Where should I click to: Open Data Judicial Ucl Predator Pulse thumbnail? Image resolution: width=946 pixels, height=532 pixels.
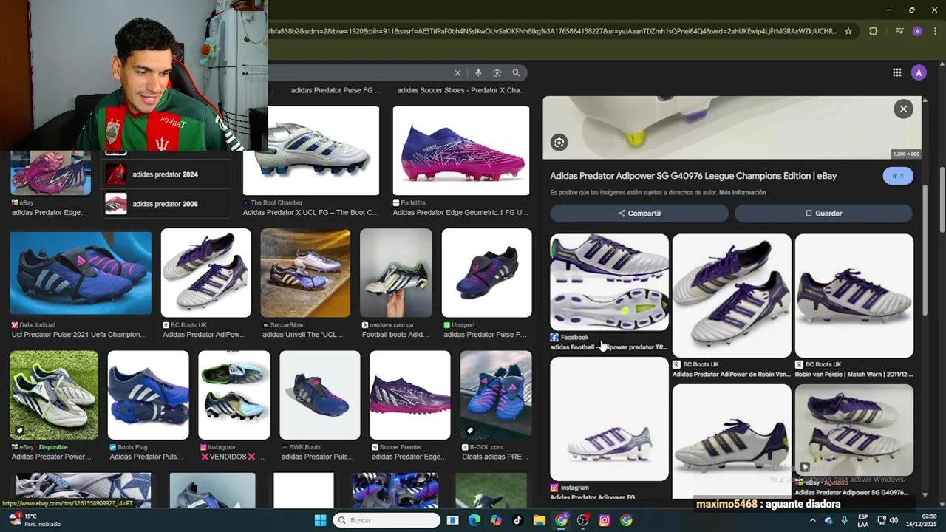pyautogui.click(x=81, y=273)
